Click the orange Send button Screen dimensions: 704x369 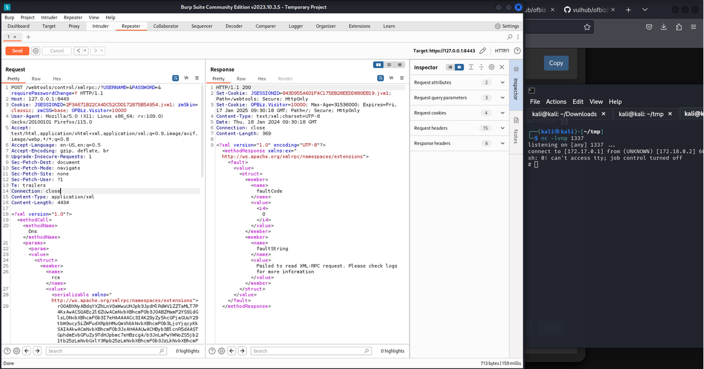pyautogui.click(x=18, y=51)
